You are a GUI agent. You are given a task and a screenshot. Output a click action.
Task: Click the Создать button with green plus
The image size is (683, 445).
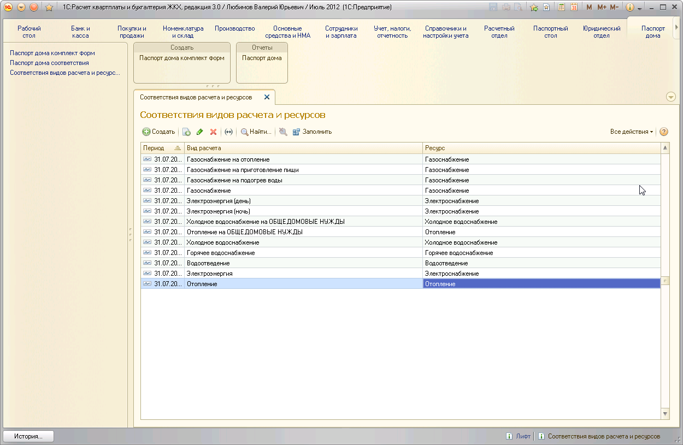tap(158, 132)
